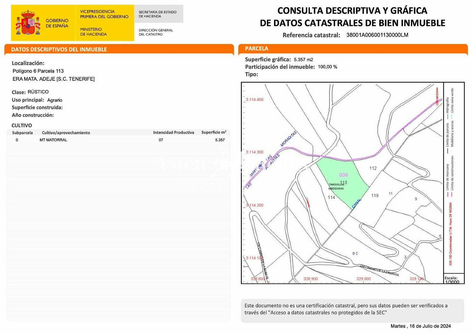Click the Intensidad Productiva column header
This screenshot has height=334, width=473.
pyautogui.click(x=173, y=133)
